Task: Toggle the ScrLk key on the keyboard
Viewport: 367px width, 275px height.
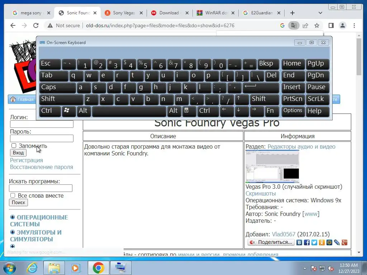Action: coord(318,100)
